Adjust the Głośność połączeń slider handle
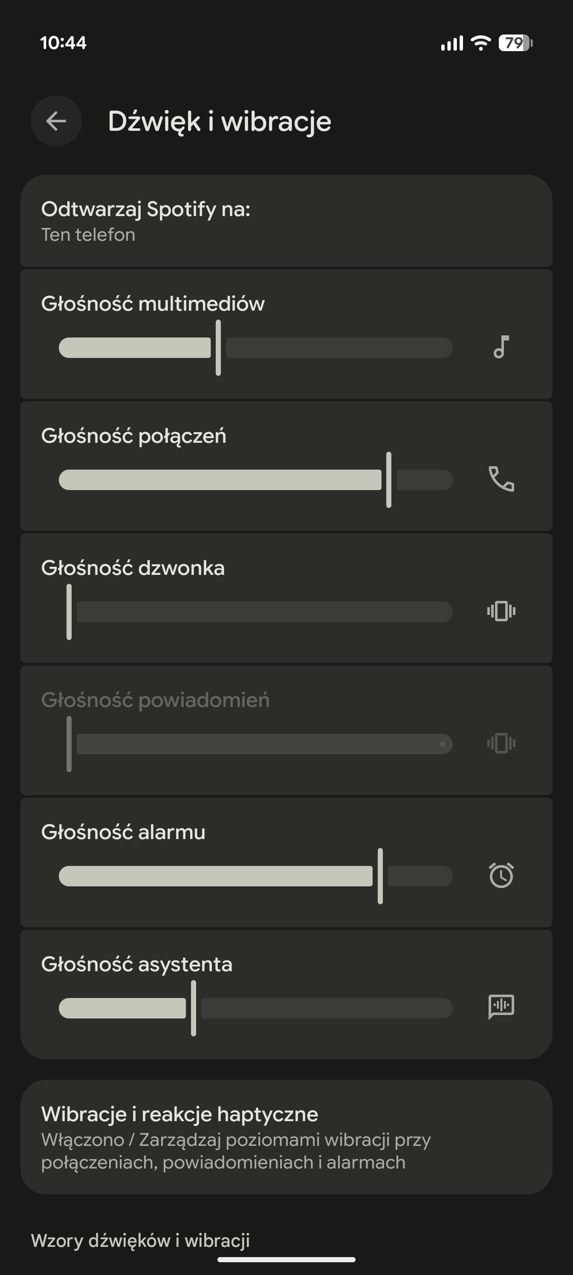The height and width of the screenshot is (1275, 573). pyautogui.click(x=389, y=479)
